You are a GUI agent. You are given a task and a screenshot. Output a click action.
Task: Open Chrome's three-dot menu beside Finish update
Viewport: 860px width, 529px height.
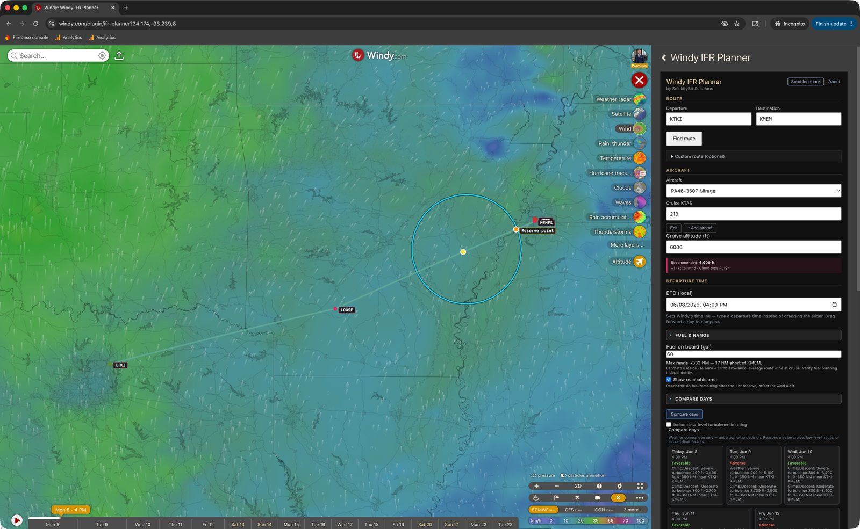click(851, 24)
